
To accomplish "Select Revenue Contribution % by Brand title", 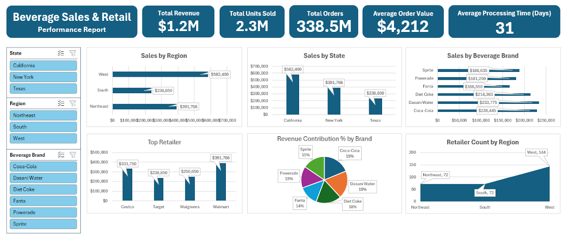I will [324, 138].
